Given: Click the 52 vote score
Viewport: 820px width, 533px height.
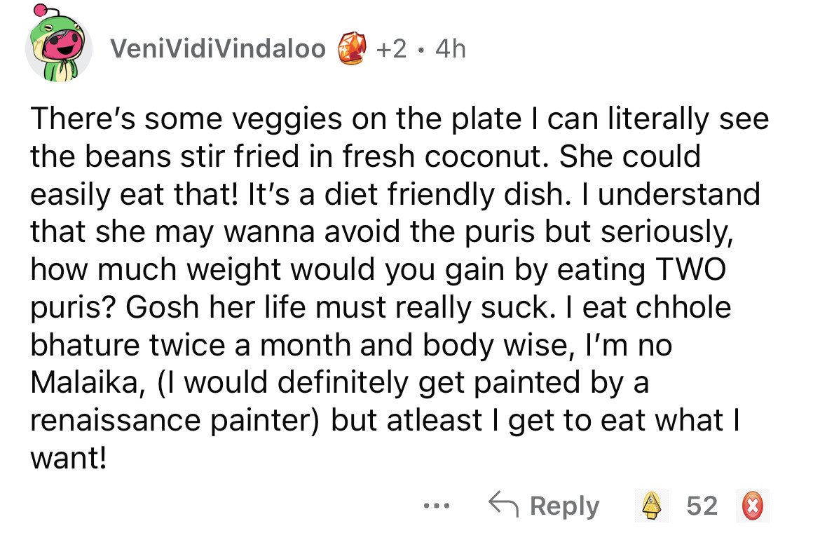Looking at the screenshot, I should click(x=702, y=506).
